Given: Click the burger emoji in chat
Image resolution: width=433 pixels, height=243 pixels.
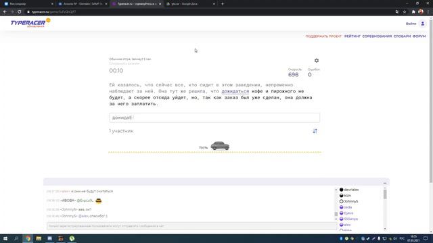Looking at the screenshot, I should [x=99, y=200].
